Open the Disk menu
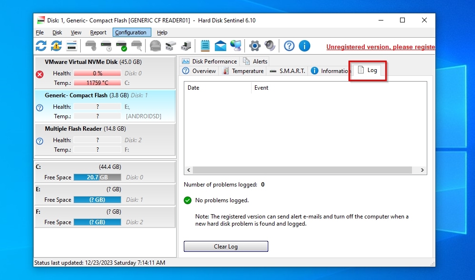Viewport: 475px width, 280px height. point(57,32)
